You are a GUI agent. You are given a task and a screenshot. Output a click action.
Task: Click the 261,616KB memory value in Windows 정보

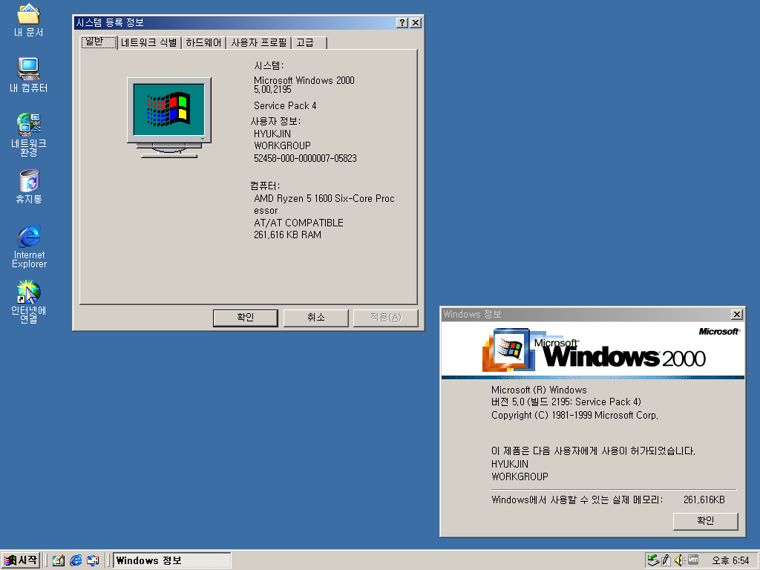click(704, 499)
